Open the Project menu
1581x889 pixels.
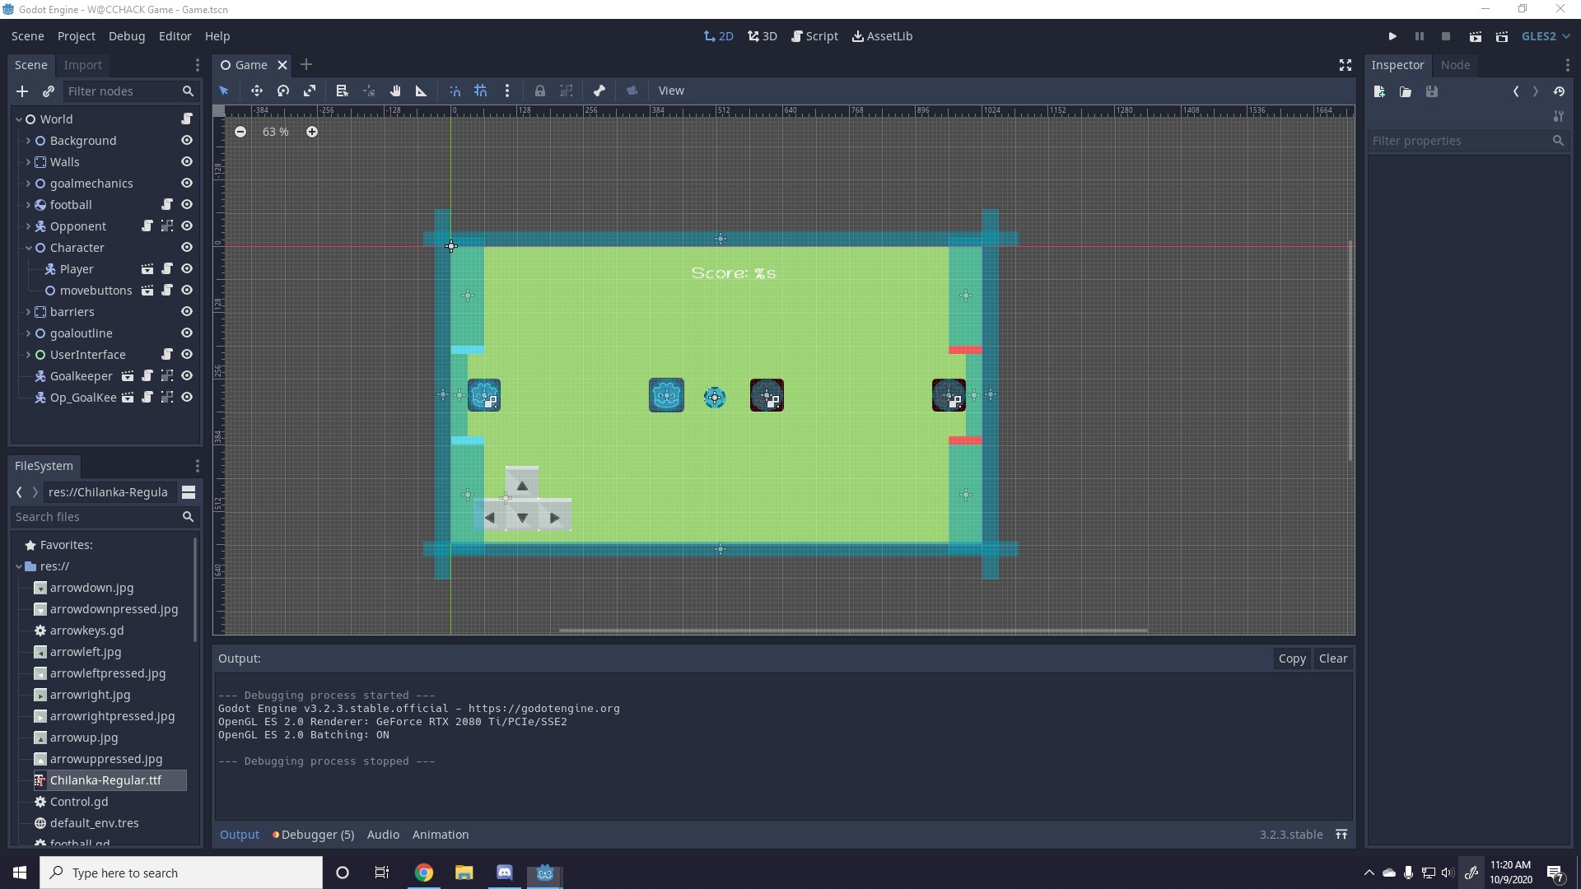pos(76,36)
